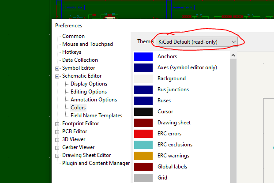Pick the ERC warnings orange swatch
This screenshot has height=183, width=274.
(x=143, y=156)
